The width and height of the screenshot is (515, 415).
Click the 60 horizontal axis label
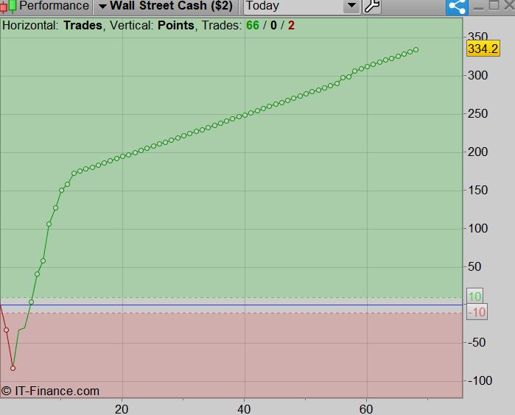pos(366,409)
